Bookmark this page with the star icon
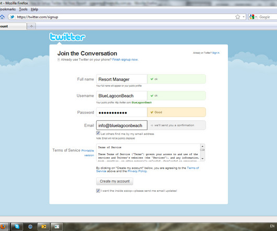This screenshot has height=231, width=277. 238,17
